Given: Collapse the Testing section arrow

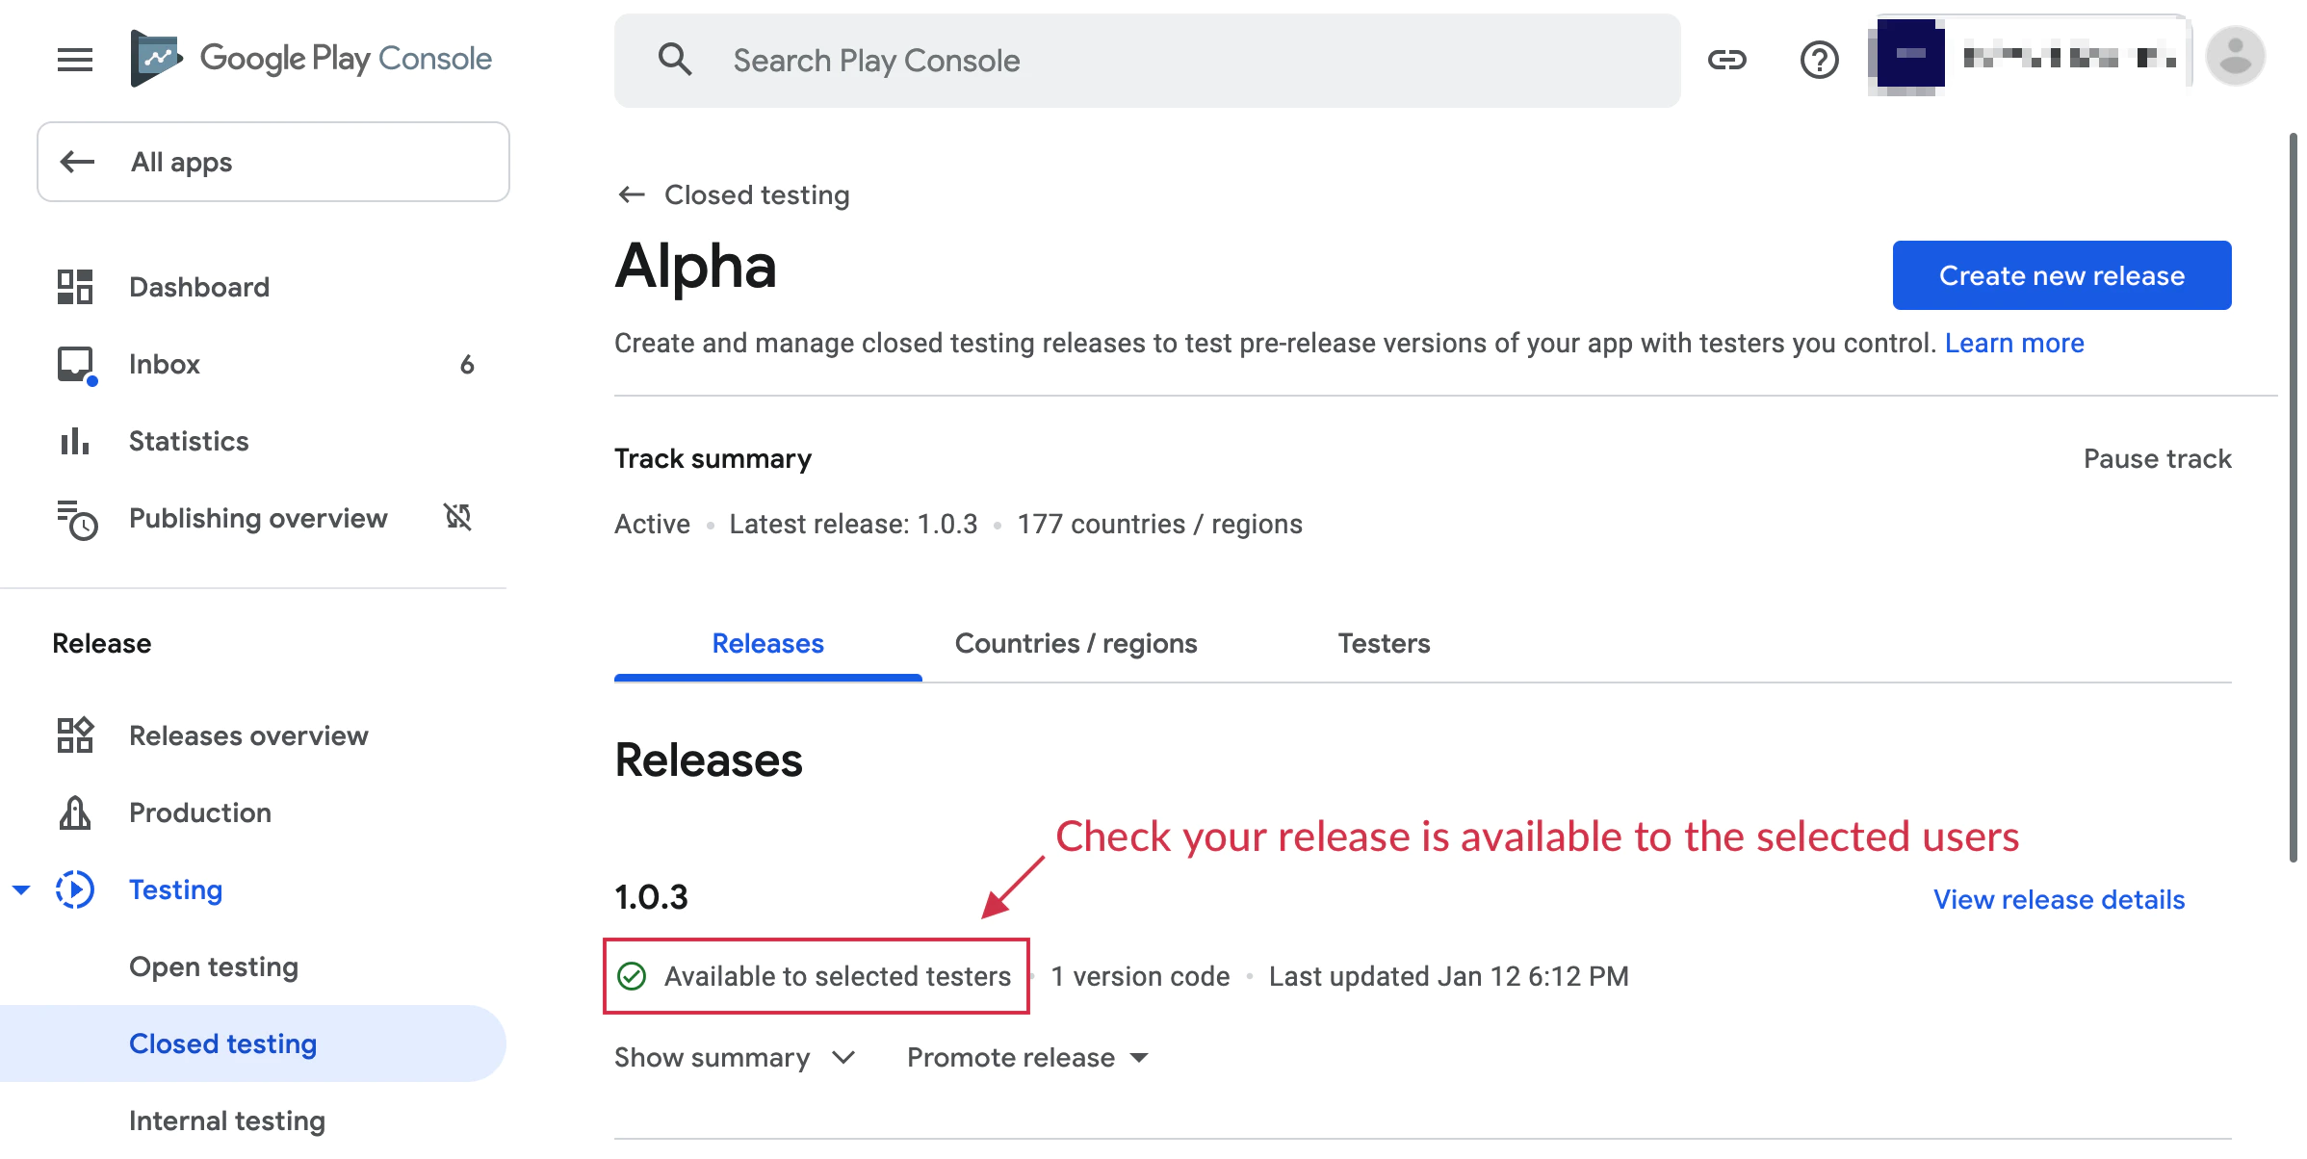Looking at the screenshot, I should [21, 889].
